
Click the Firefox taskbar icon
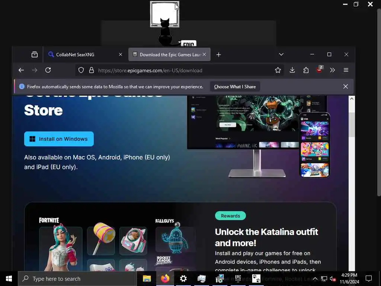[x=165, y=279]
